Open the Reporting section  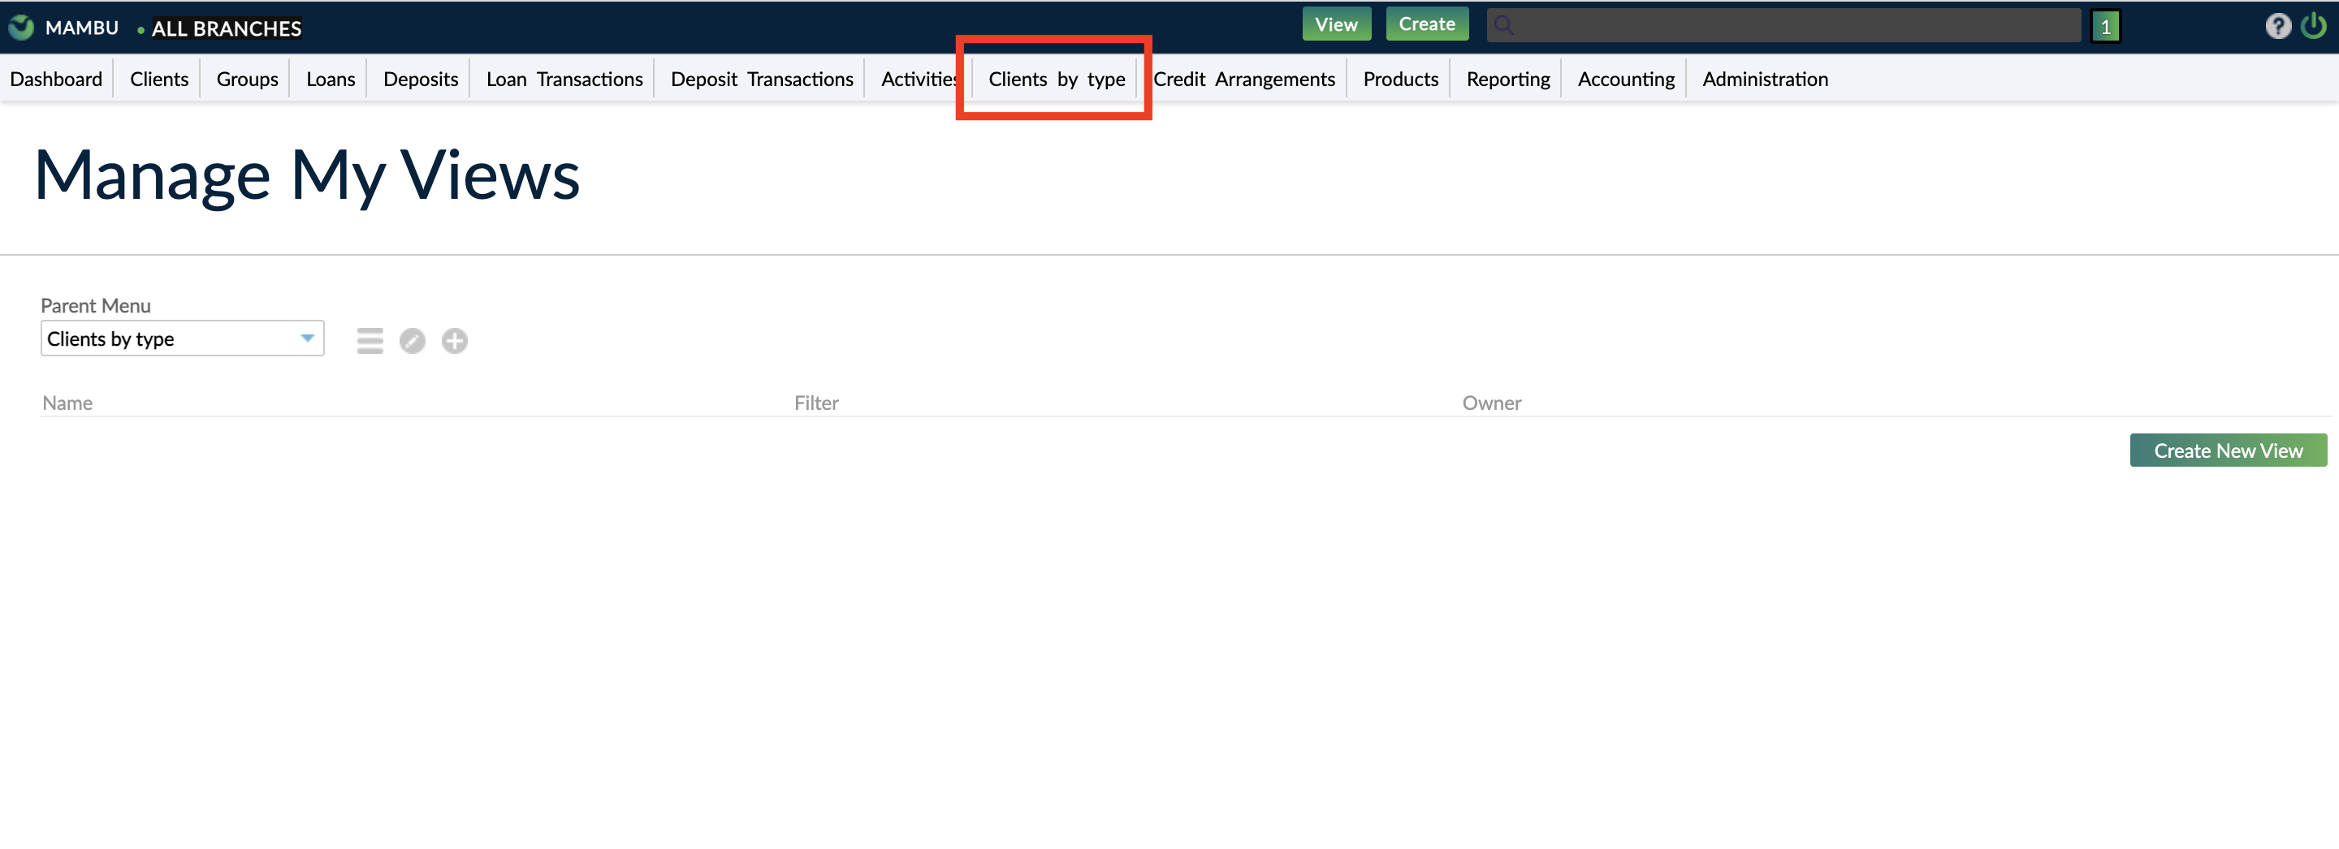click(x=1508, y=79)
